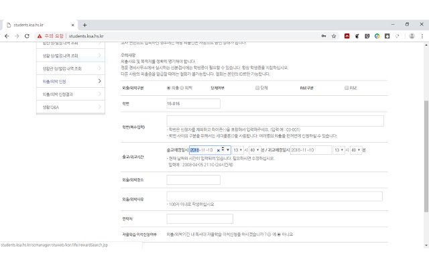This screenshot has height=268, width=429.
Task: Click the return date field 2018-11-10
Action: [x=311, y=150]
